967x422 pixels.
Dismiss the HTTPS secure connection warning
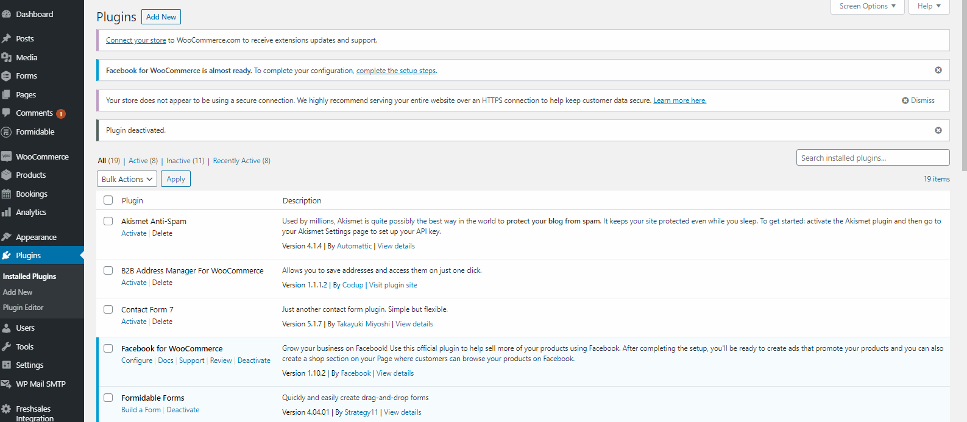pyautogui.click(x=918, y=100)
